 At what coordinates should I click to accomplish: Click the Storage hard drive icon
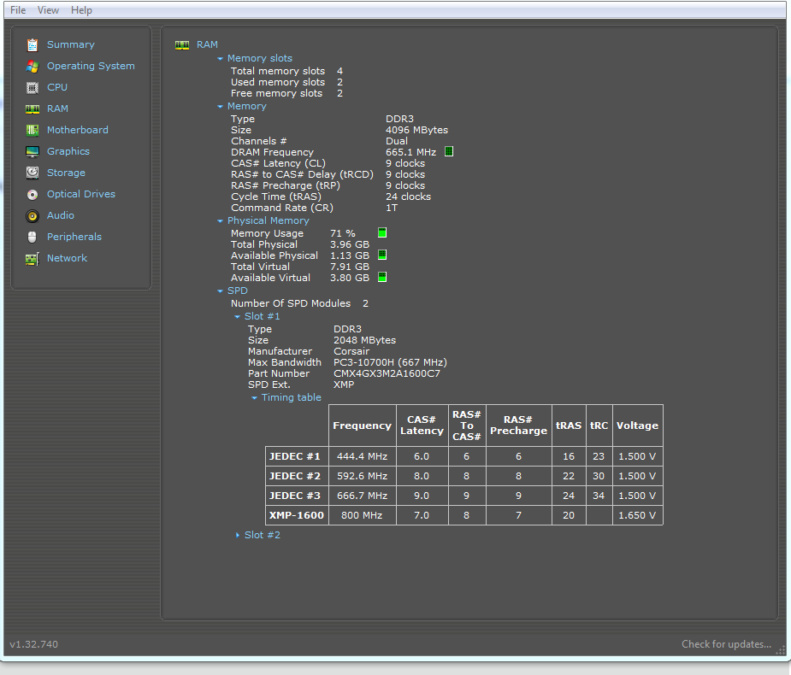click(x=32, y=173)
